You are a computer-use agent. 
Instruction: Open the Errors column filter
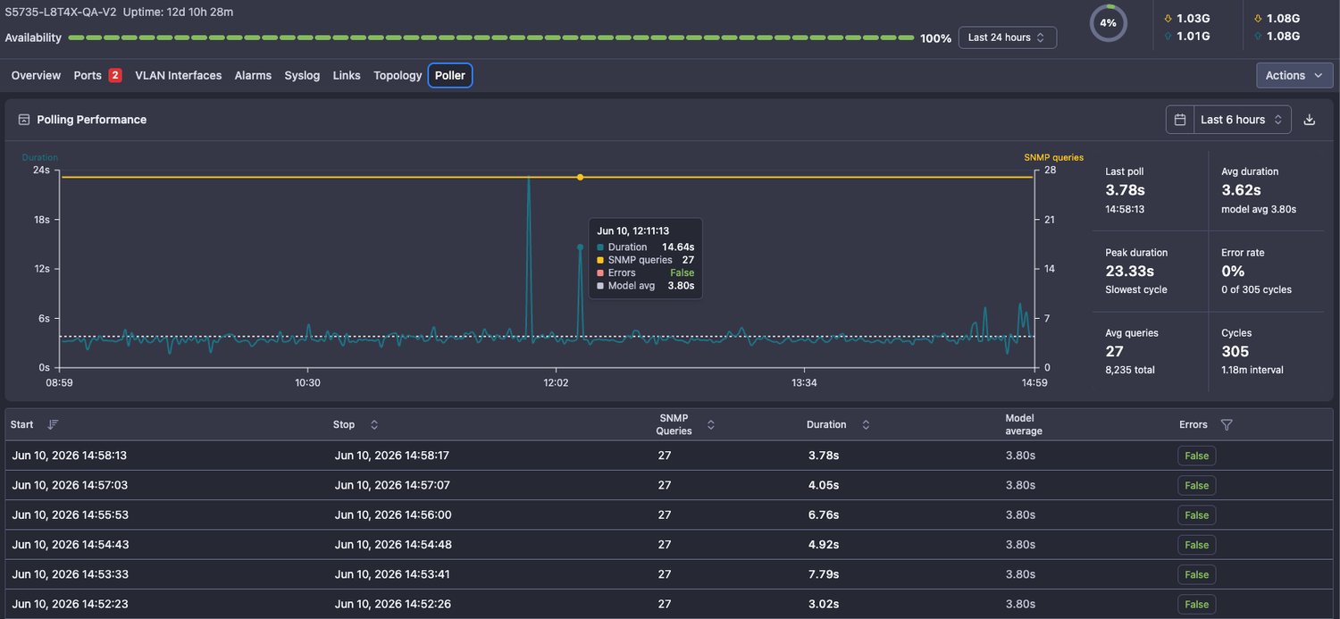(x=1227, y=425)
